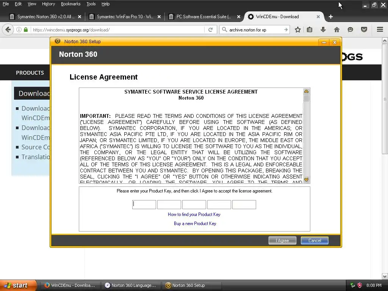Open the downloads arrow icon
388x291 pixels.
[323, 30]
